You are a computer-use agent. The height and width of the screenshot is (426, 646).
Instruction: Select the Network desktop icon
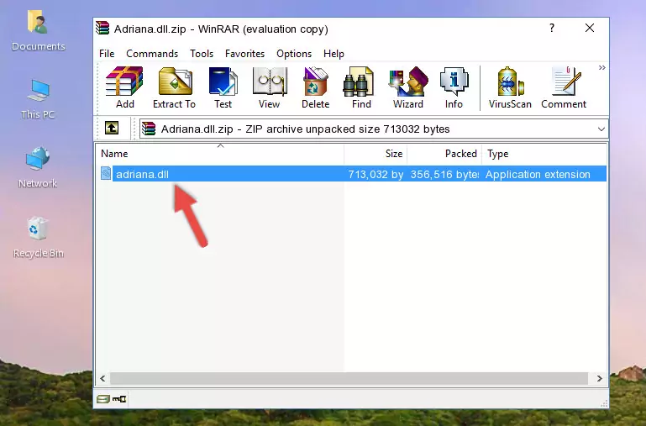pos(38,167)
